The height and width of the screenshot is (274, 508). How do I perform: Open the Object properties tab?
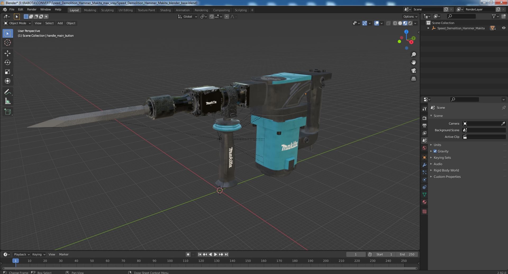tap(424, 158)
